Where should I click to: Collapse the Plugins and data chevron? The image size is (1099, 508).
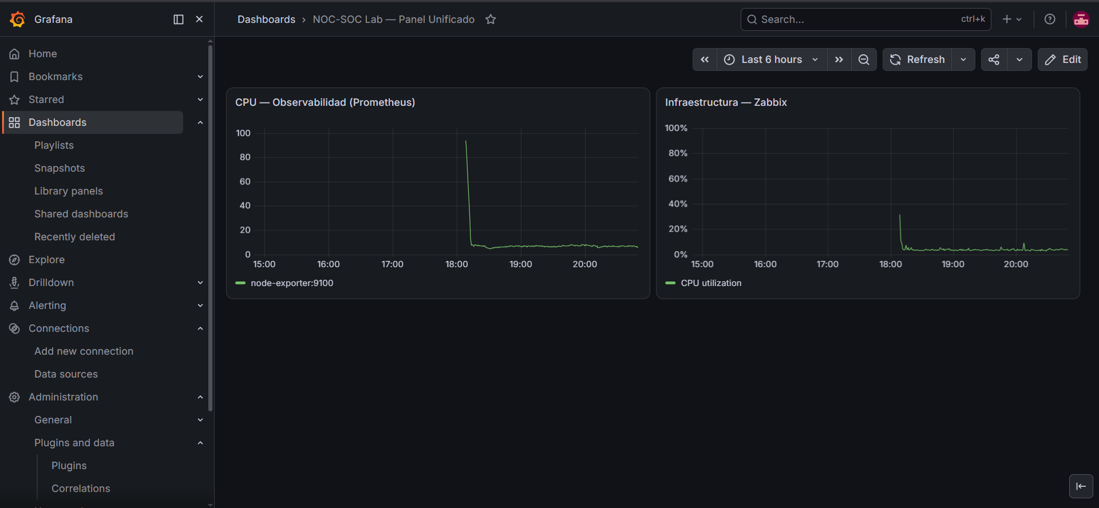pos(200,443)
